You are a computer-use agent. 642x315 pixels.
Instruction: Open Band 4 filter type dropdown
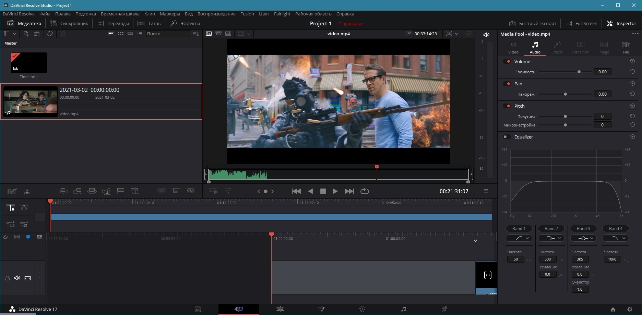(616, 238)
